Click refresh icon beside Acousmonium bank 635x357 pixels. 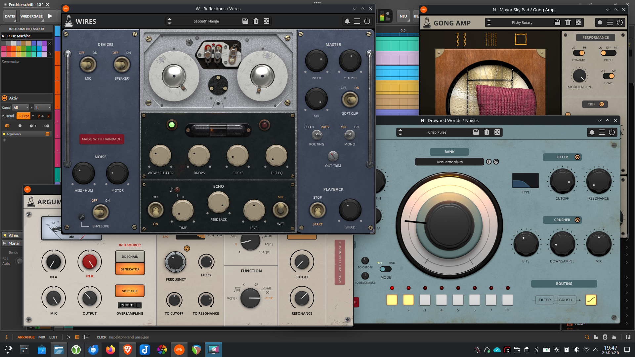click(x=496, y=162)
